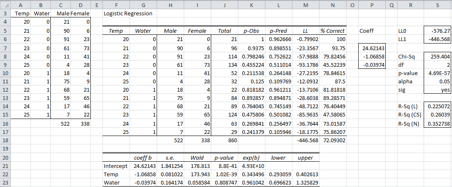This screenshot has width=452, height=187.
Task: Click row header 3
Action: tap(5, 13)
